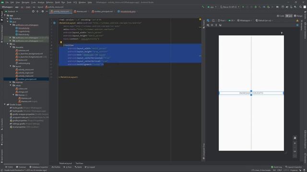
Task: Select the INGRESADO CON EXITO TextView in preview
Action: 251,93
